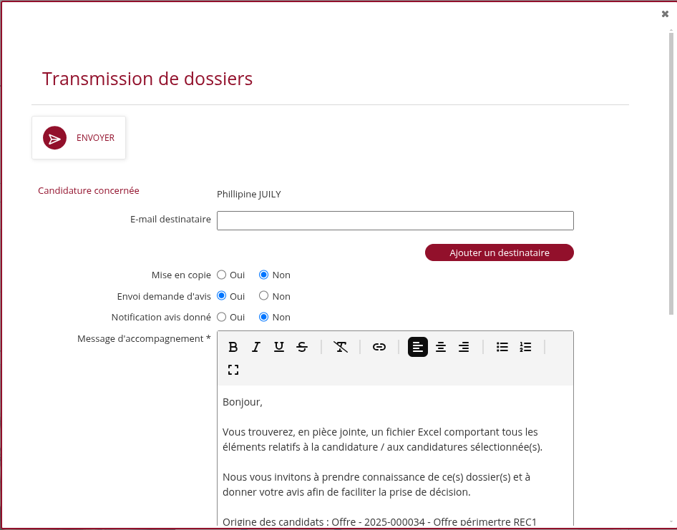The width and height of the screenshot is (677, 530).
Task: Select Oui for Mise en copie
Action: click(222, 275)
